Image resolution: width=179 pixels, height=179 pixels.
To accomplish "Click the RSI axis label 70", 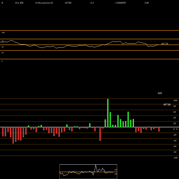I will [x=3, y=41].
